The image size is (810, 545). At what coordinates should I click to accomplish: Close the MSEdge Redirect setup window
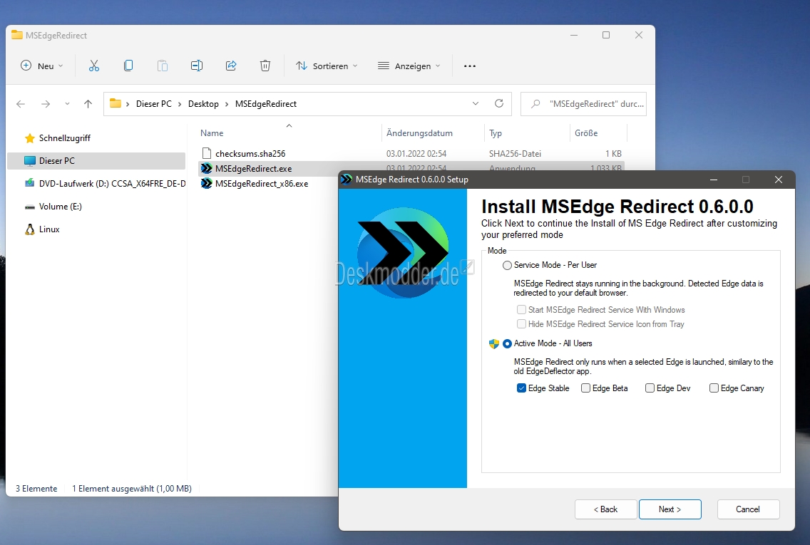(779, 180)
